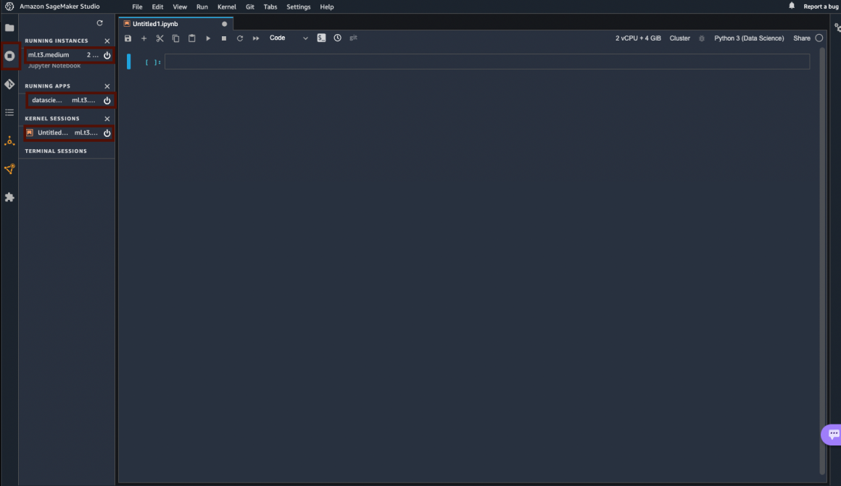Viewport: 841px width, 486px height.
Task: Click the Share button
Action: (x=801, y=38)
